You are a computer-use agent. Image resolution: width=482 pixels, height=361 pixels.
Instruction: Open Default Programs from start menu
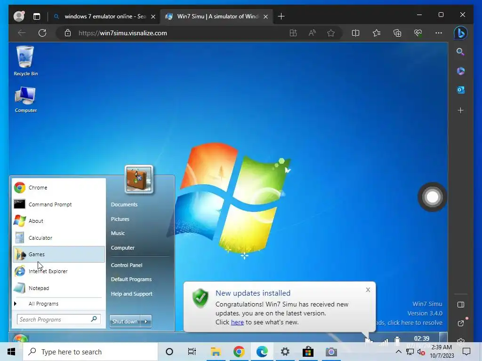(x=131, y=279)
